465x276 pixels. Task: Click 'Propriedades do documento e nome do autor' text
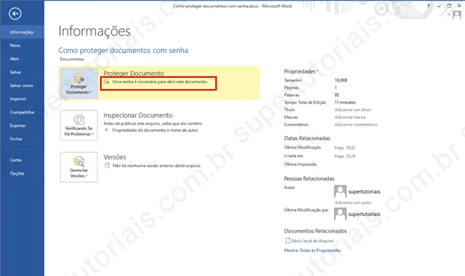(155, 130)
